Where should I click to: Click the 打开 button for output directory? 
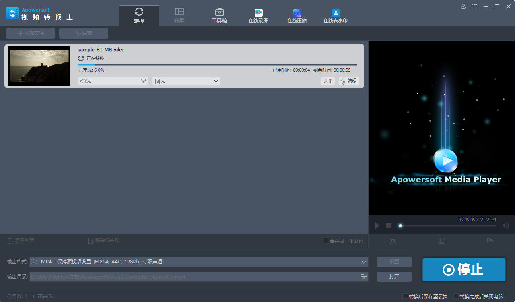point(394,277)
